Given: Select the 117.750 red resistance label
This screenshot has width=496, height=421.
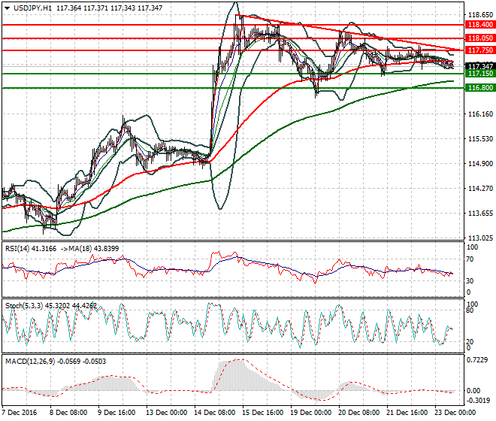Looking at the screenshot, I should point(480,50).
